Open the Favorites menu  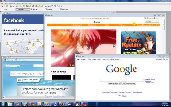(x=12, y=3)
